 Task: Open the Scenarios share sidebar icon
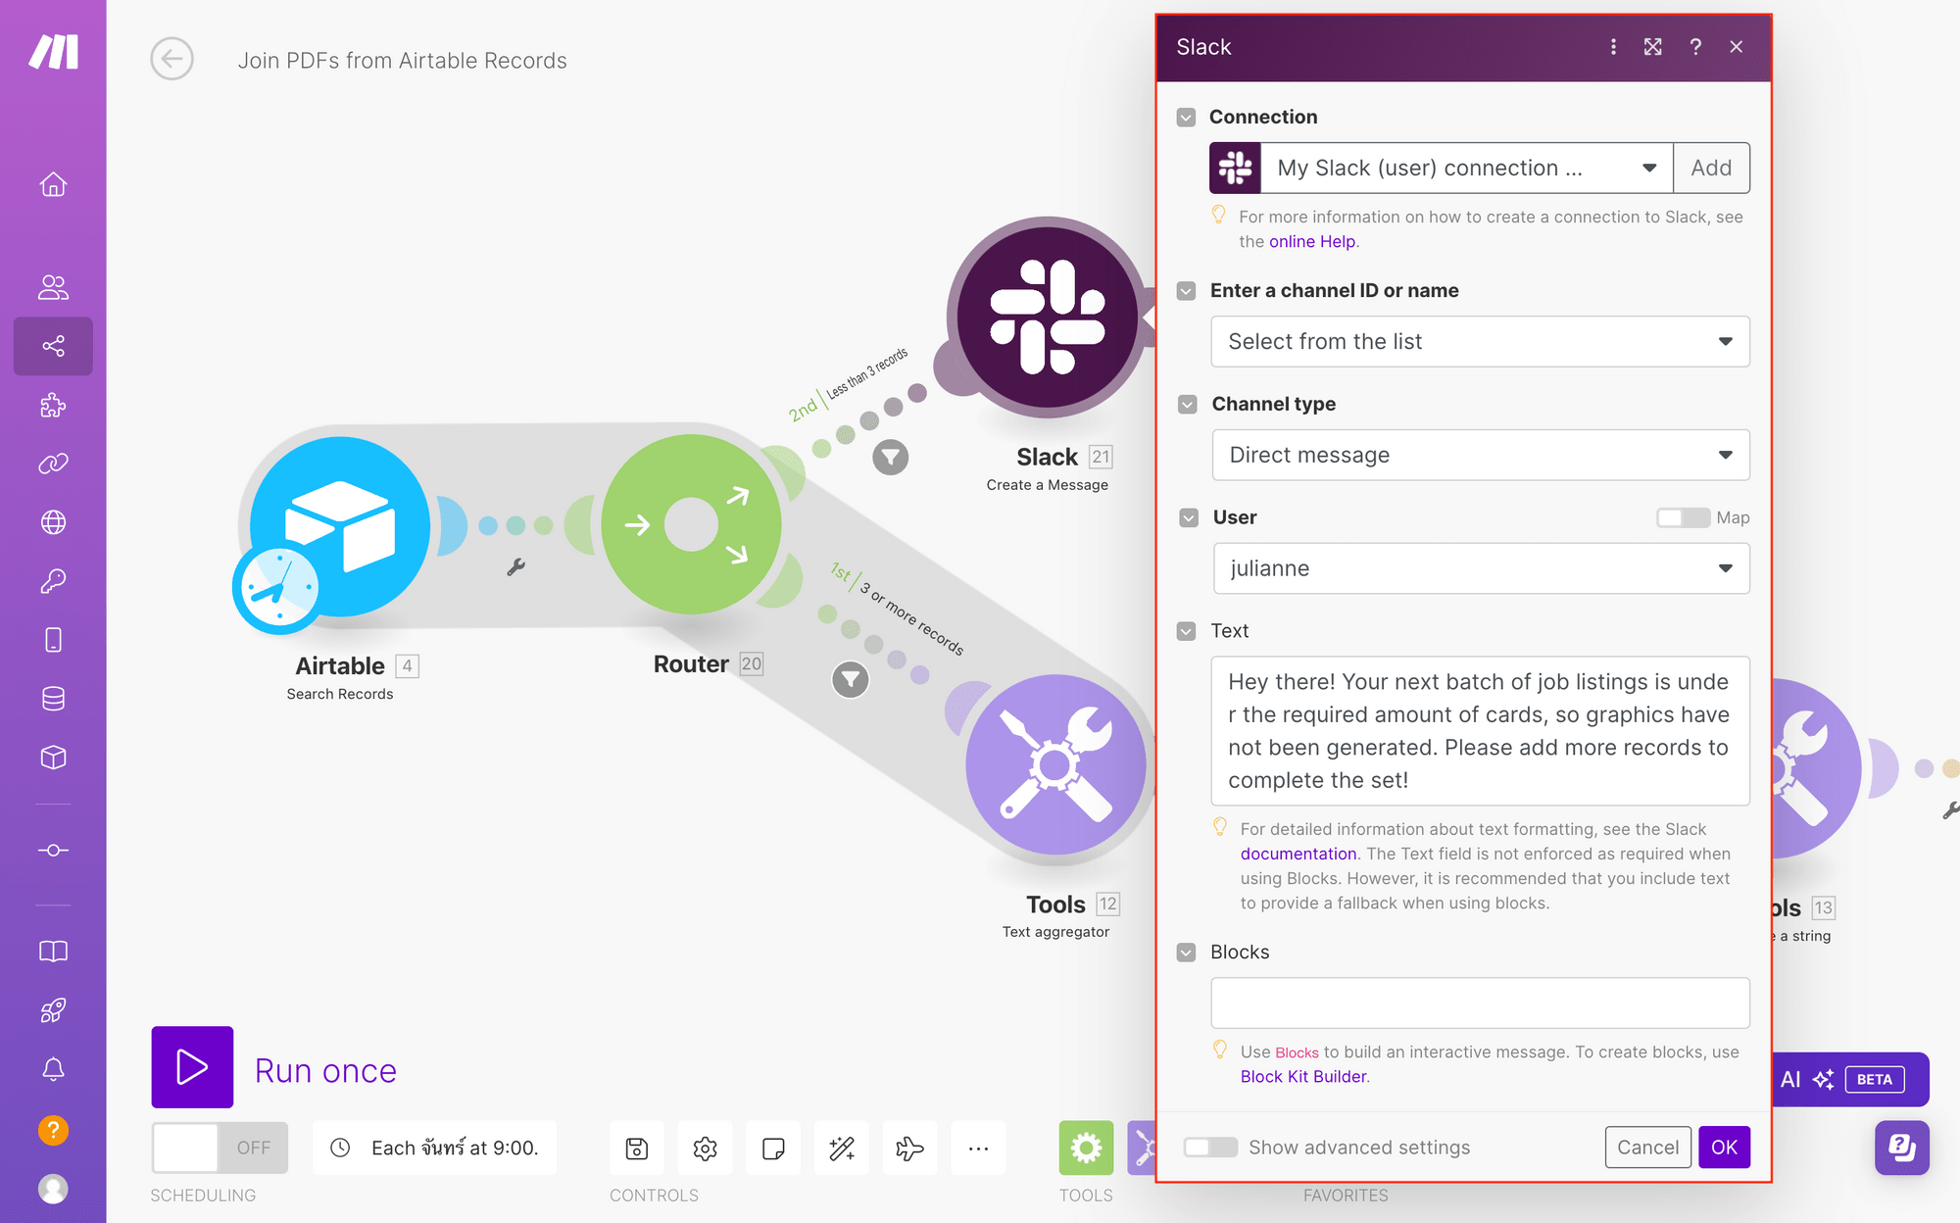[53, 346]
